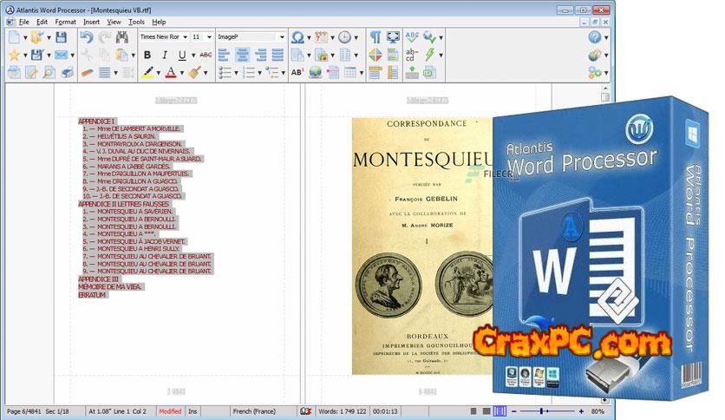The height and width of the screenshot is (420, 725).
Task: Click the hyphenation ab-cd icon
Action: click(412, 55)
